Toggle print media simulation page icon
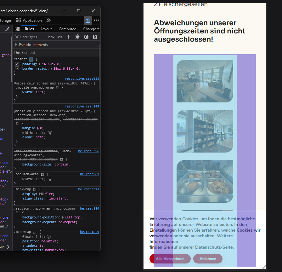The image size is (282, 272). pyautogui.click(x=95, y=37)
